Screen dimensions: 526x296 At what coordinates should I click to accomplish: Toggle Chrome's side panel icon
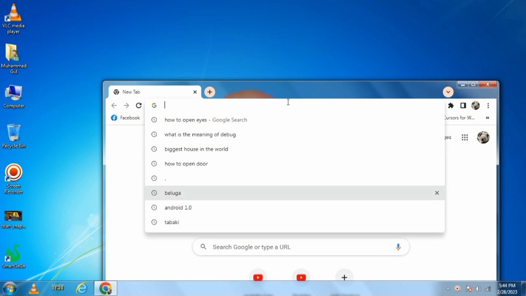(x=463, y=106)
